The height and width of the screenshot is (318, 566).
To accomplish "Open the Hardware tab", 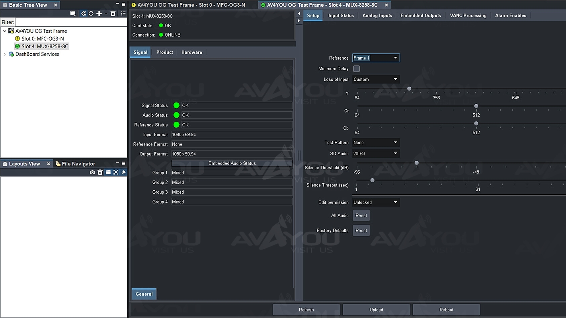I will 191,52.
